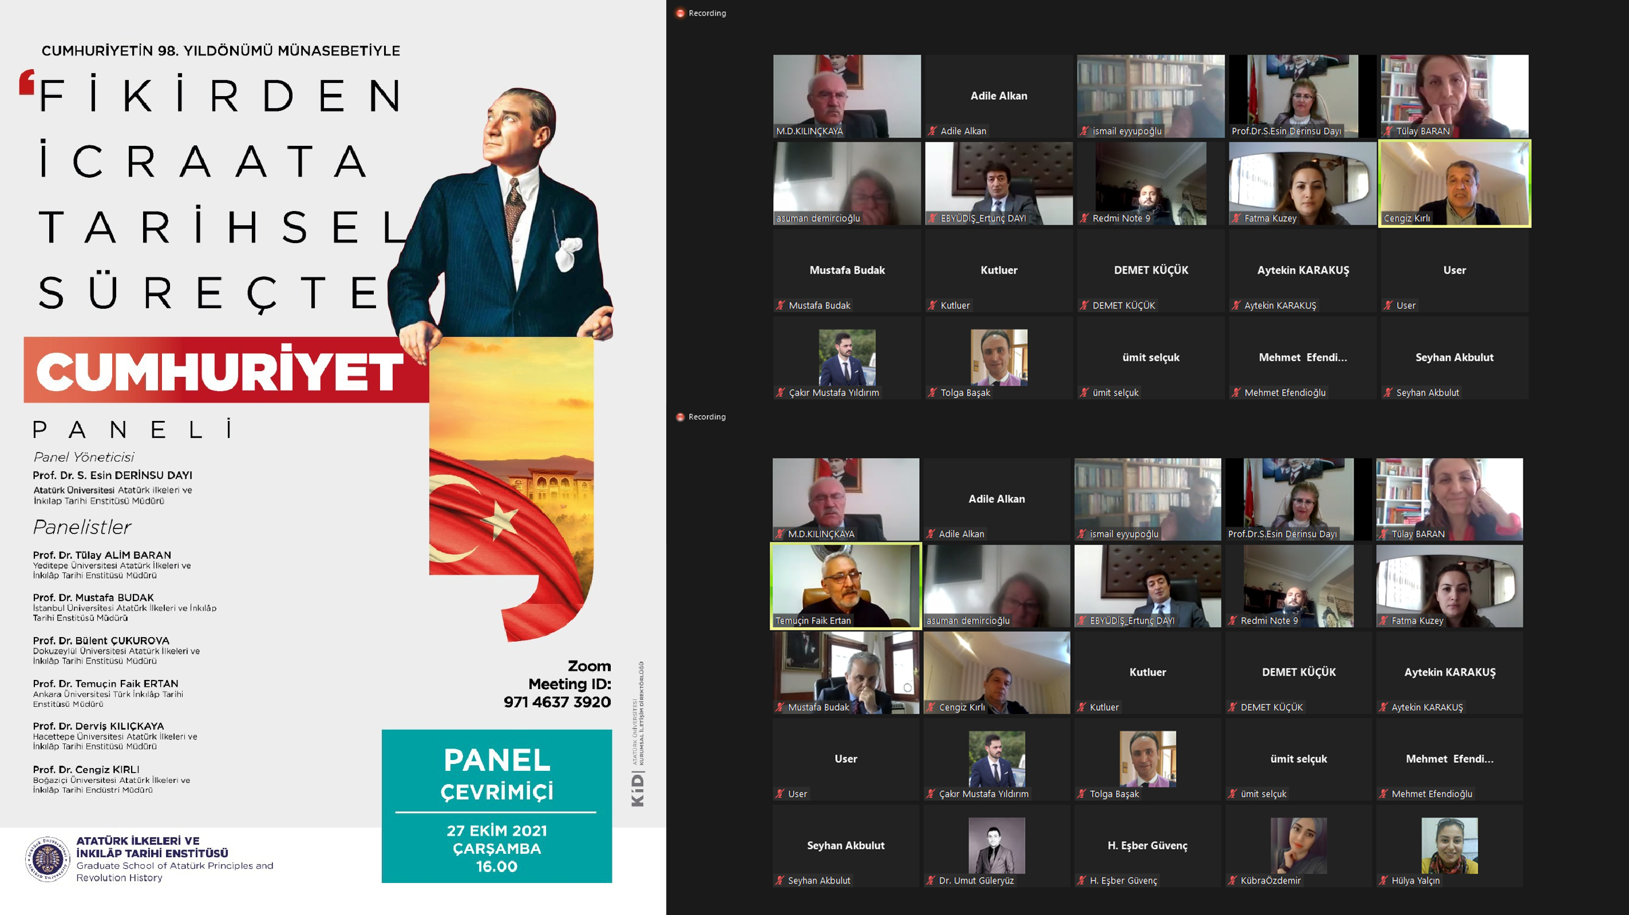This screenshot has height=915, width=1629.
Task: Click H. Eşber Güvenç's muted mic icon
Action: [1081, 880]
